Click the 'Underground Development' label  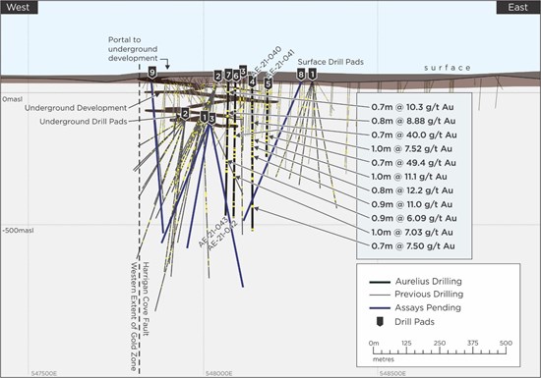pos(76,108)
